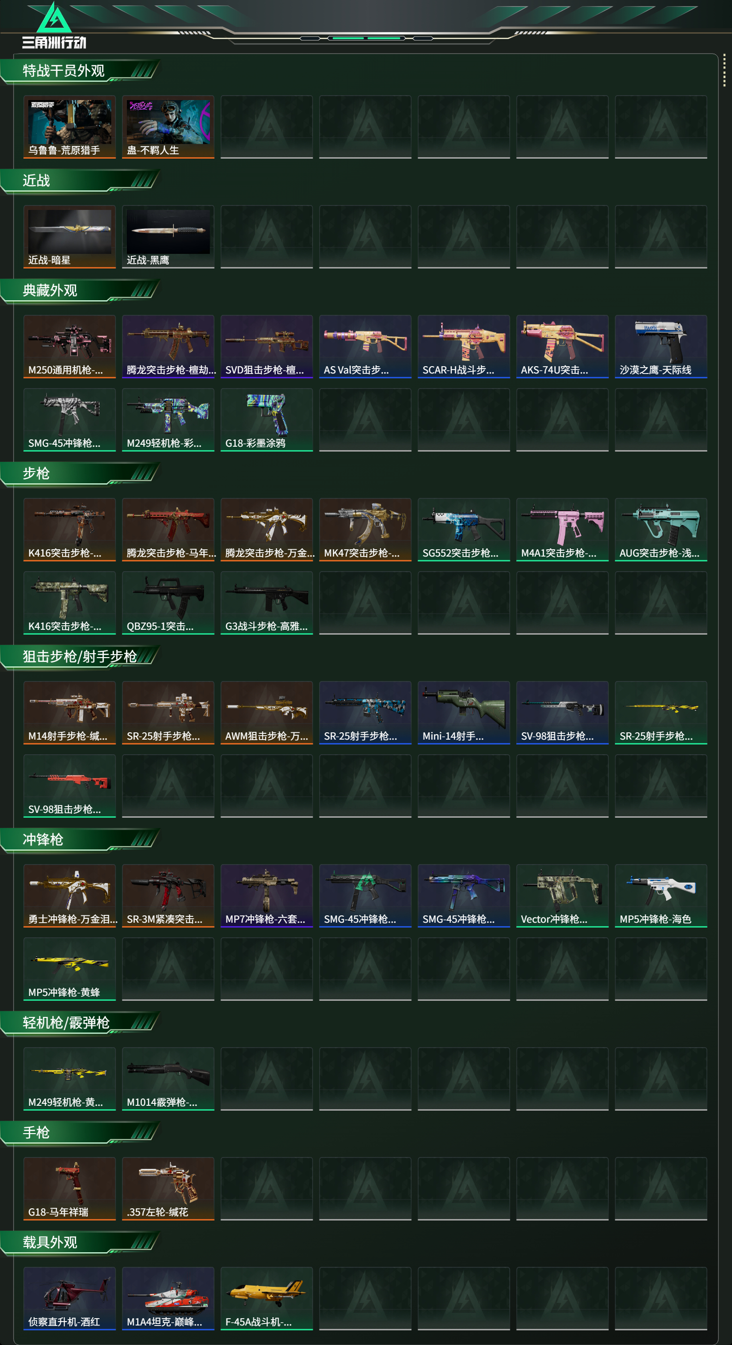Click the 狙击步枪/射手步枪 section header
The height and width of the screenshot is (1345, 732).
point(80,657)
